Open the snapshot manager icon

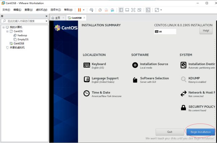[113, 10]
